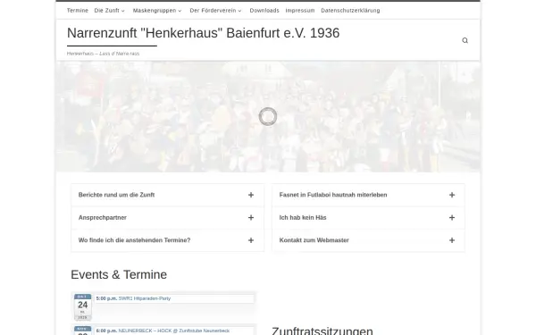Viewport: 536px width, 335px height.
Task: Click the calendar date icon showing 24
Action: 83,307
